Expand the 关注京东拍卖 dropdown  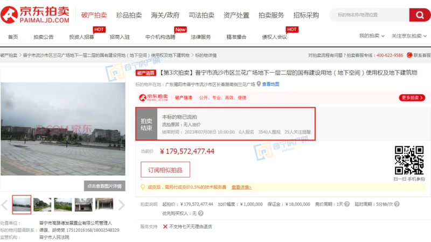coord(408,36)
